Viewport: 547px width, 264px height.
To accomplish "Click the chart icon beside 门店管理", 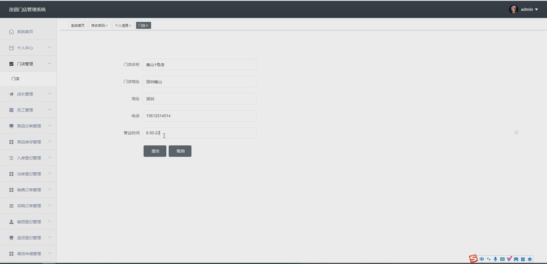I will (11, 64).
